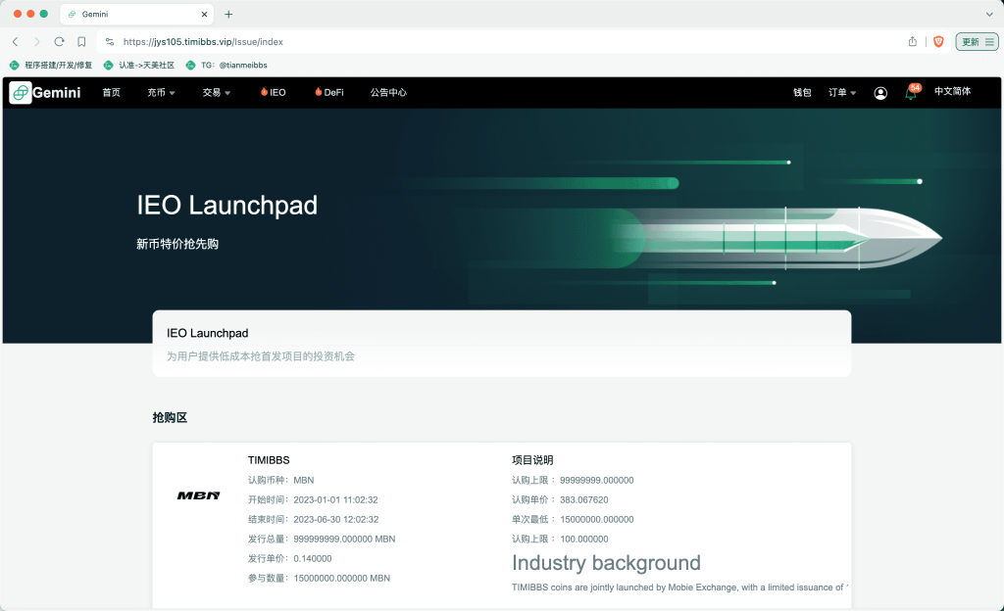Open the IEO menu item
1004x611 pixels.
[273, 92]
